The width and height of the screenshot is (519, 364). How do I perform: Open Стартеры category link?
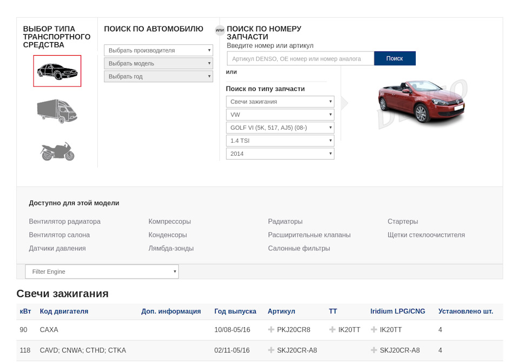tap(403, 221)
